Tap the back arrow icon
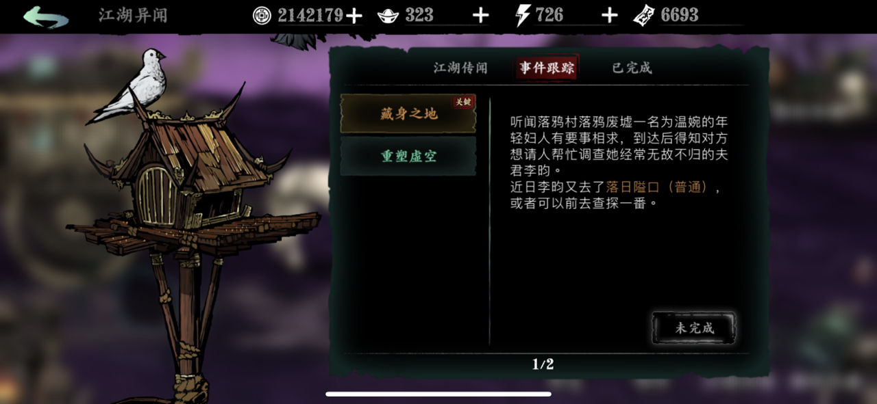Viewport: 877px width, 404px height. click(46, 16)
